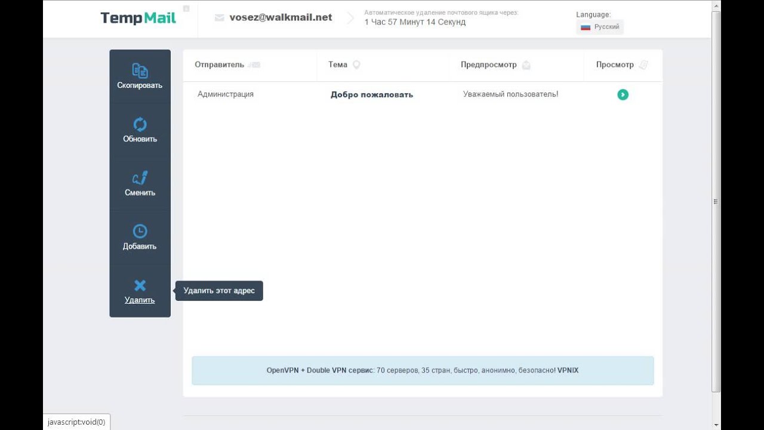
Task: Click the Добавить label
Action: coord(140,246)
